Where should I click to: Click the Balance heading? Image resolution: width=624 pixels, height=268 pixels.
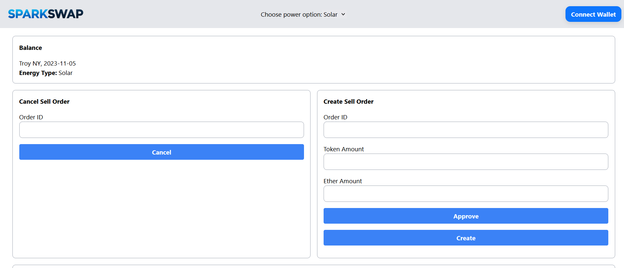[31, 48]
